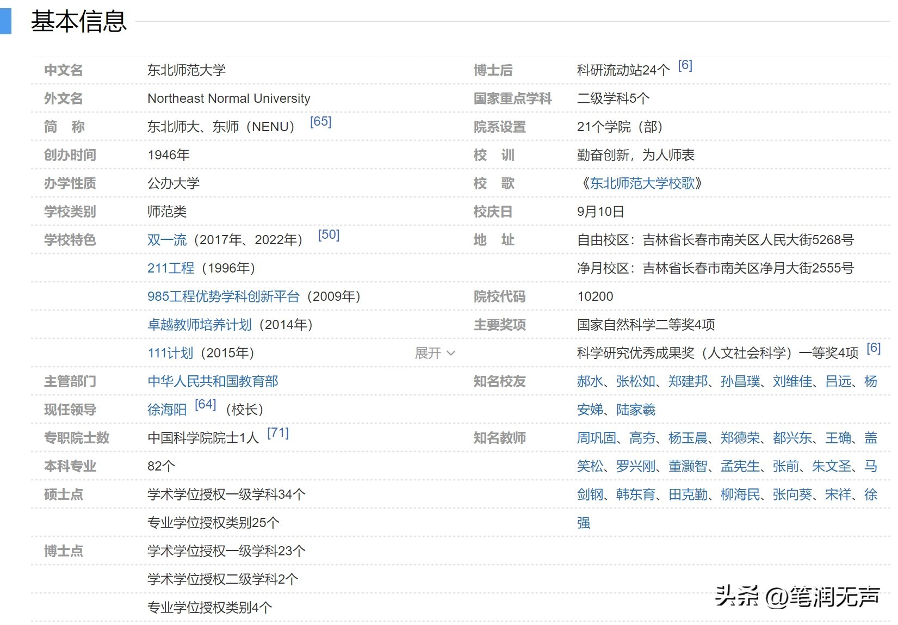Open alumnus 郑建邦 link
The image size is (898, 625).
point(688,381)
